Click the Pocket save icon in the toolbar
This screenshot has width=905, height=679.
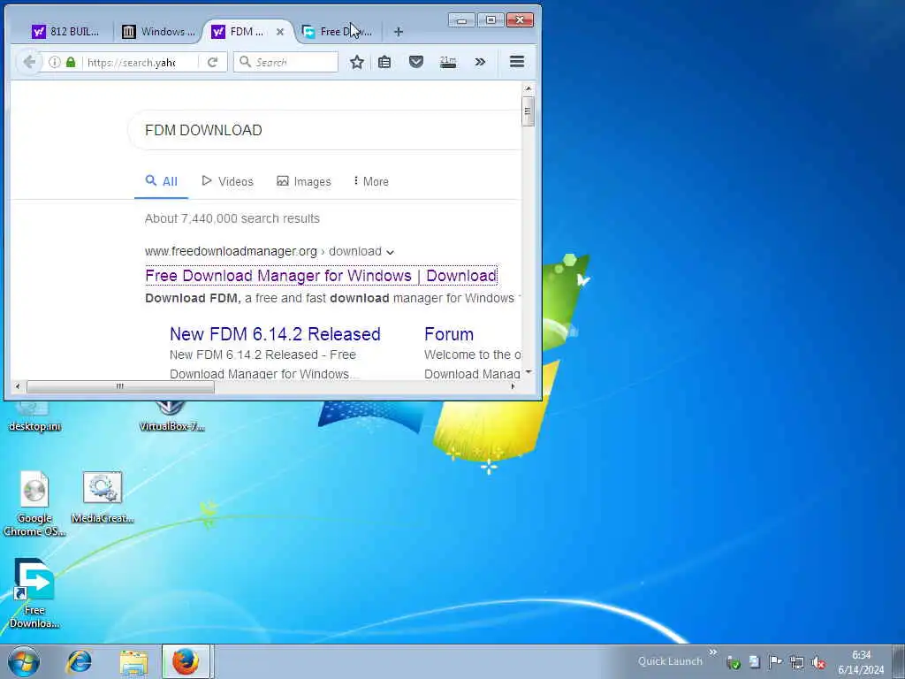(416, 62)
